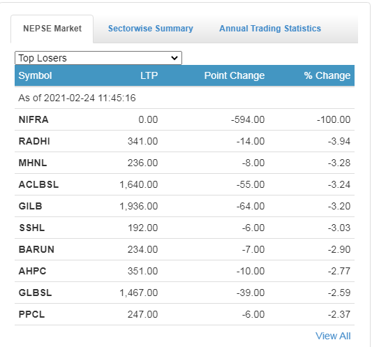This screenshot has width=372, height=347.
Task: Click NIFRA's LTP value 0.00
Action: coord(148,119)
